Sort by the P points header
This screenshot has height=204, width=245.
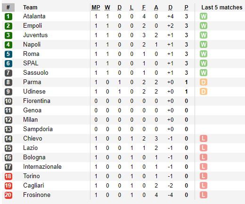point(186,8)
